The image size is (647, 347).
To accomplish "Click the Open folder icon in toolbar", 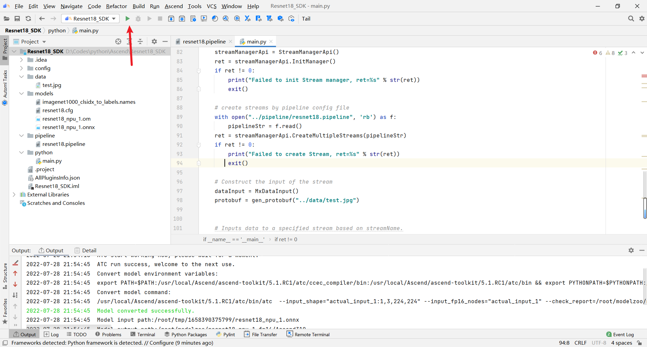I will pos(6,19).
